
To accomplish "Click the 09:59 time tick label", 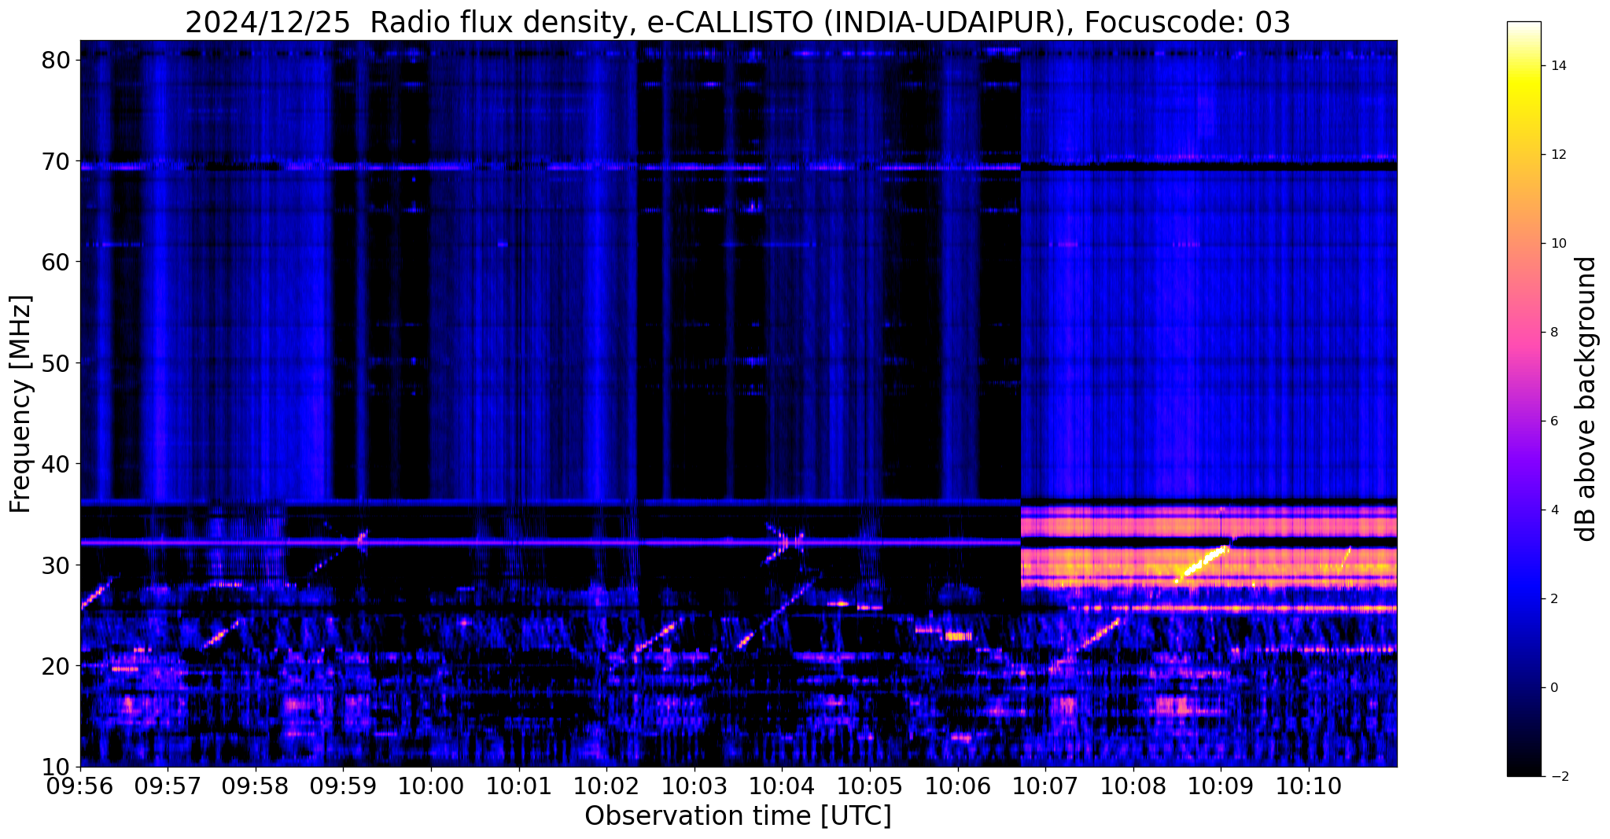I will click(x=343, y=786).
